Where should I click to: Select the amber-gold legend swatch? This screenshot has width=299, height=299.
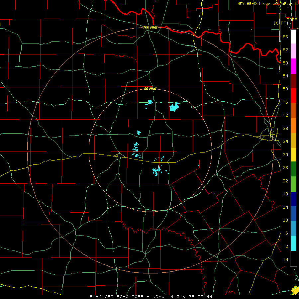(x=293, y=141)
